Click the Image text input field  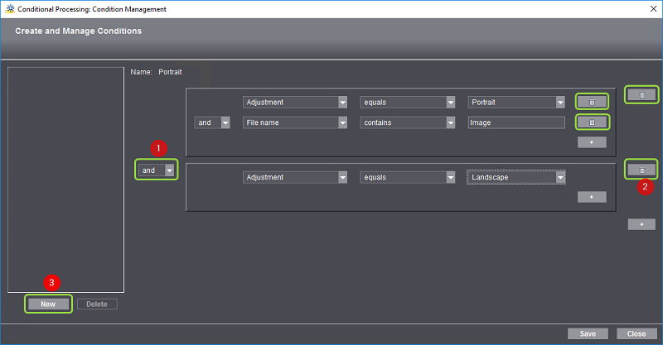pyautogui.click(x=515, y=122)
